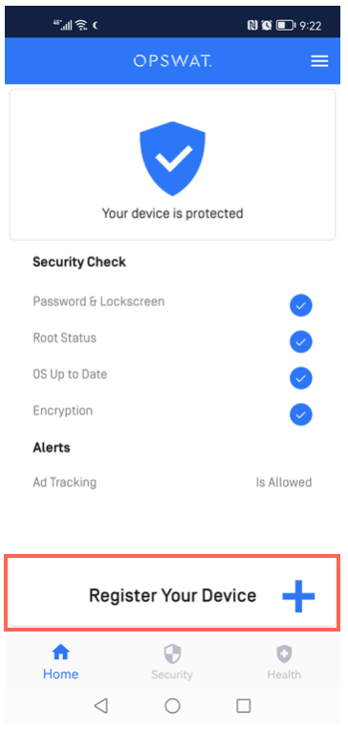This screenshot has width=348, height=732.
Task: Tap the Encryption checkmark
Action: (x=301, y=414)
